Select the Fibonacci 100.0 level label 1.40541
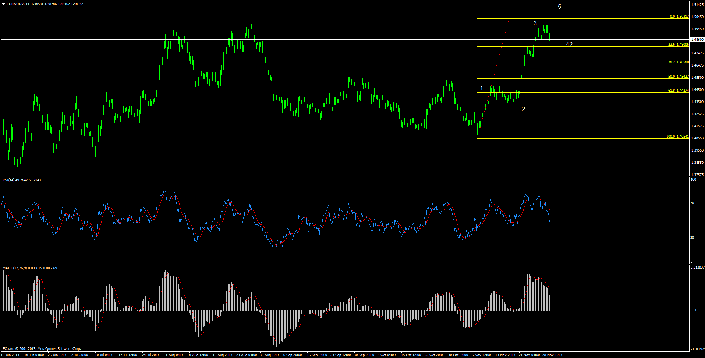The width and height of the screenshot is (705, 358). pos(678,137)
